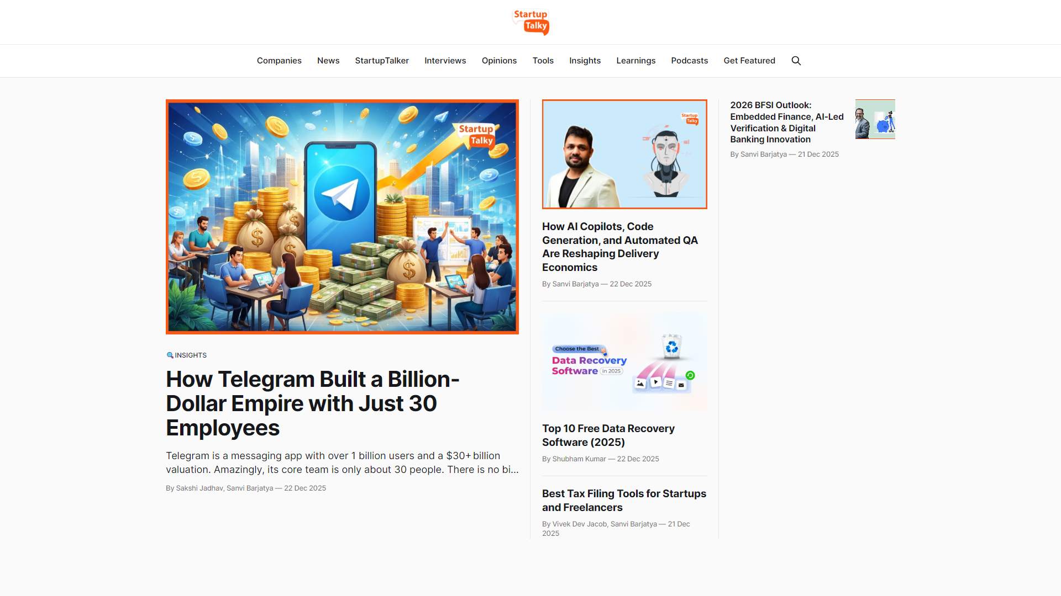The width and height of the screenshot is (1061, 596).
Task: Select Interviews in the navigation bar
Action: (445, 61)
